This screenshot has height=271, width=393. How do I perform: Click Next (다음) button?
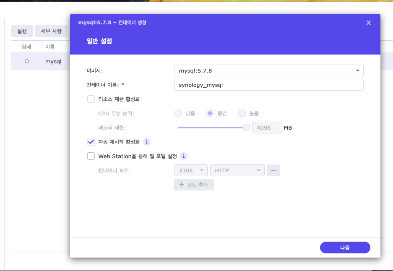[345, 248]
